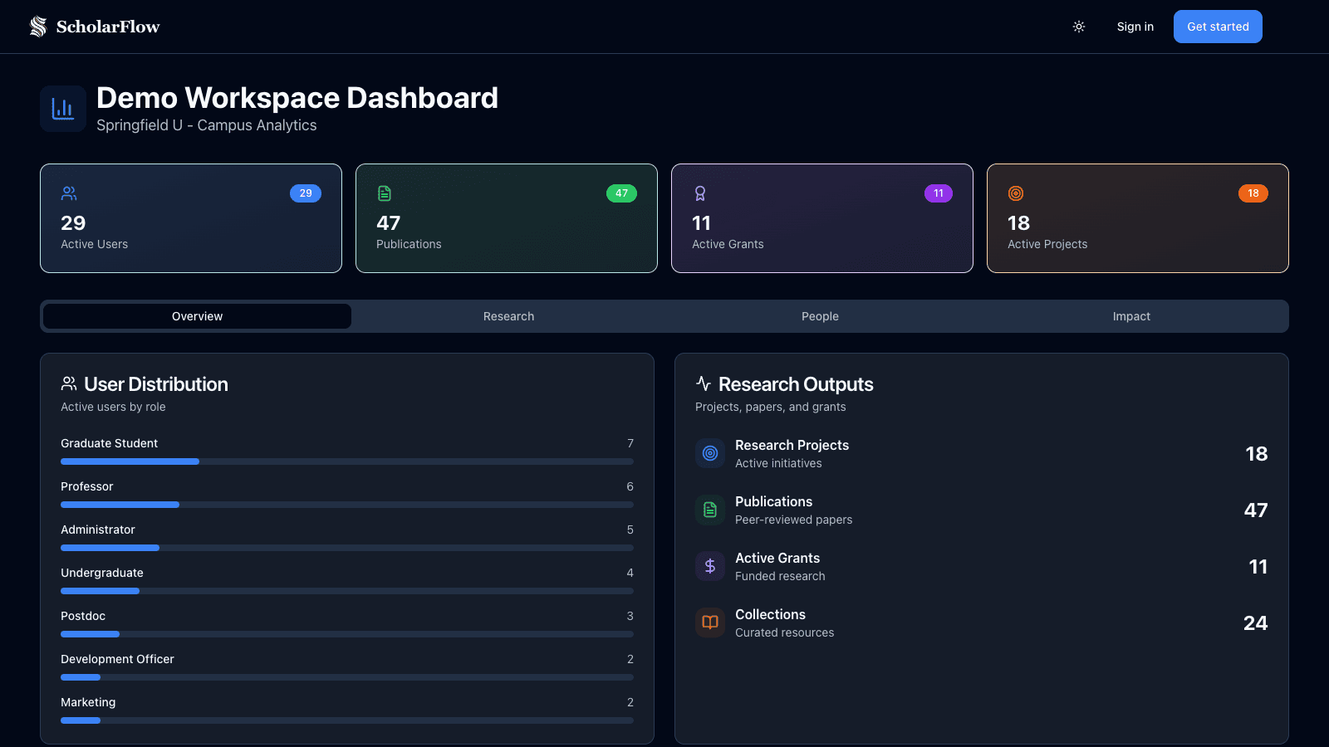Click the Graduate Student count 7

click(630, 443)
